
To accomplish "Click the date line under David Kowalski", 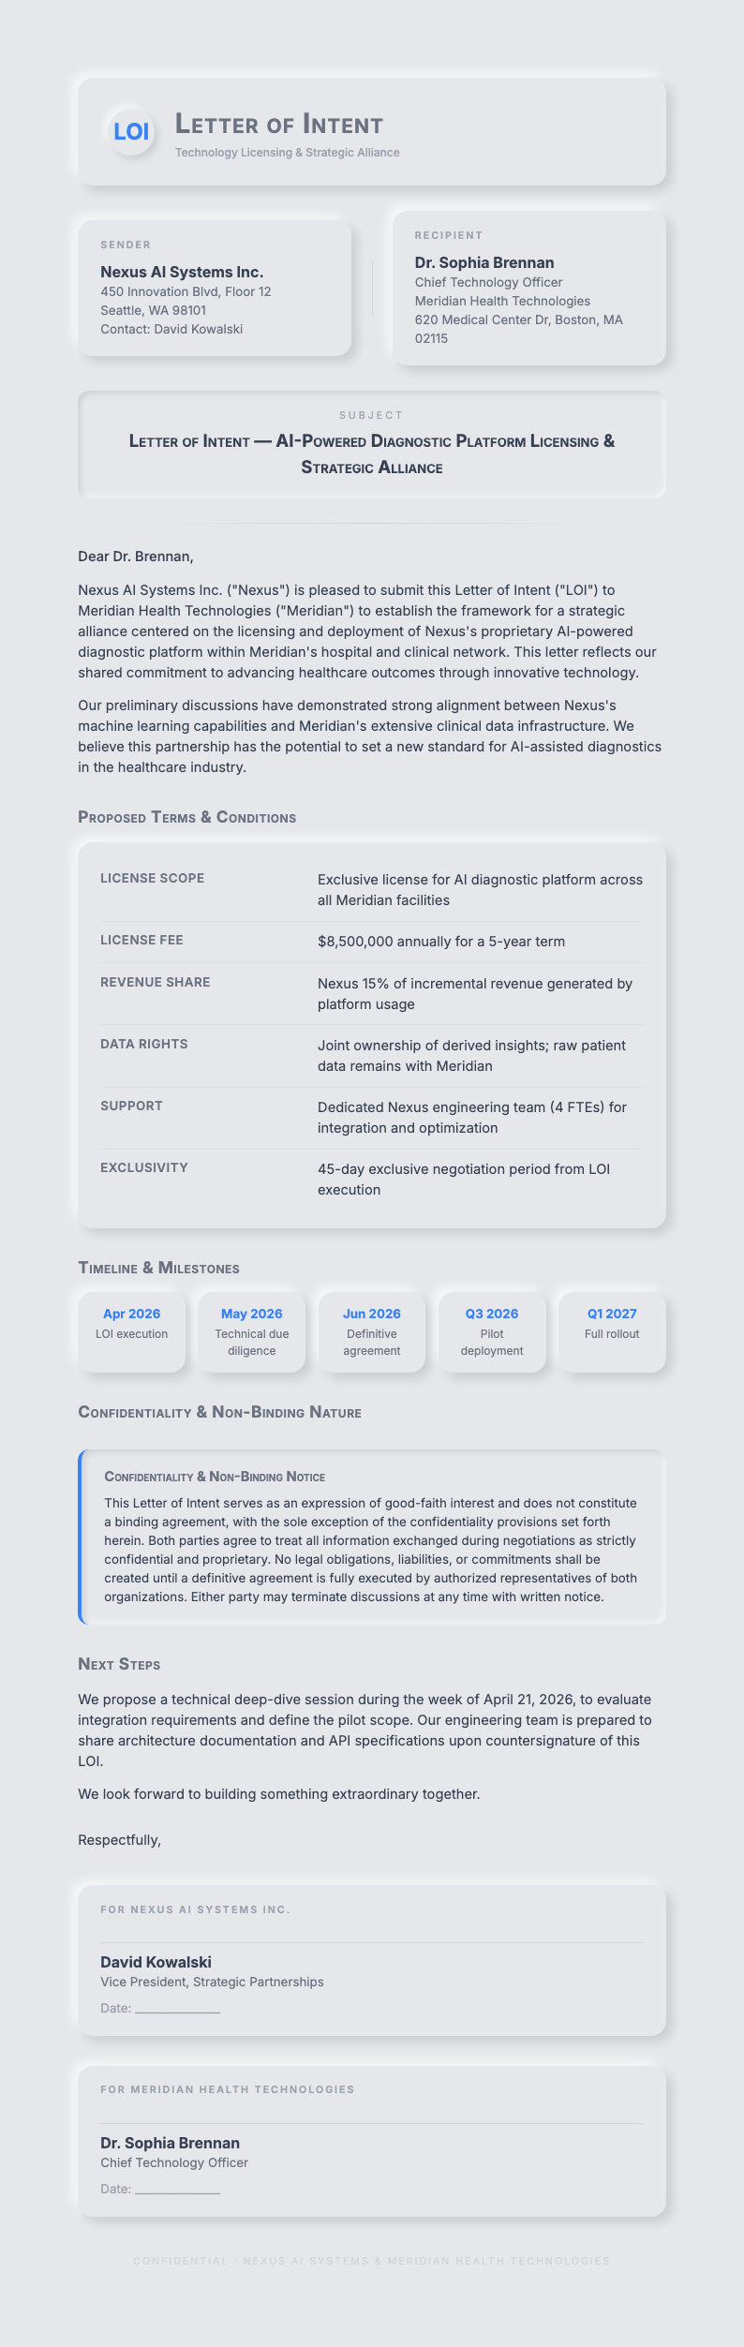I will coord(177,2008).
